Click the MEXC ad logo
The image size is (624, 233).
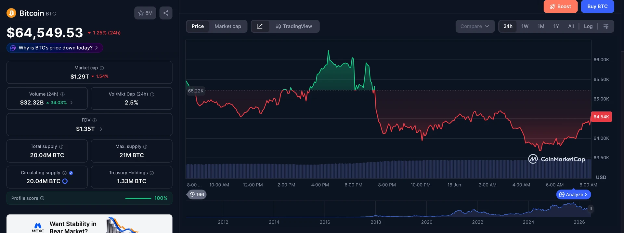pos(38,227)
